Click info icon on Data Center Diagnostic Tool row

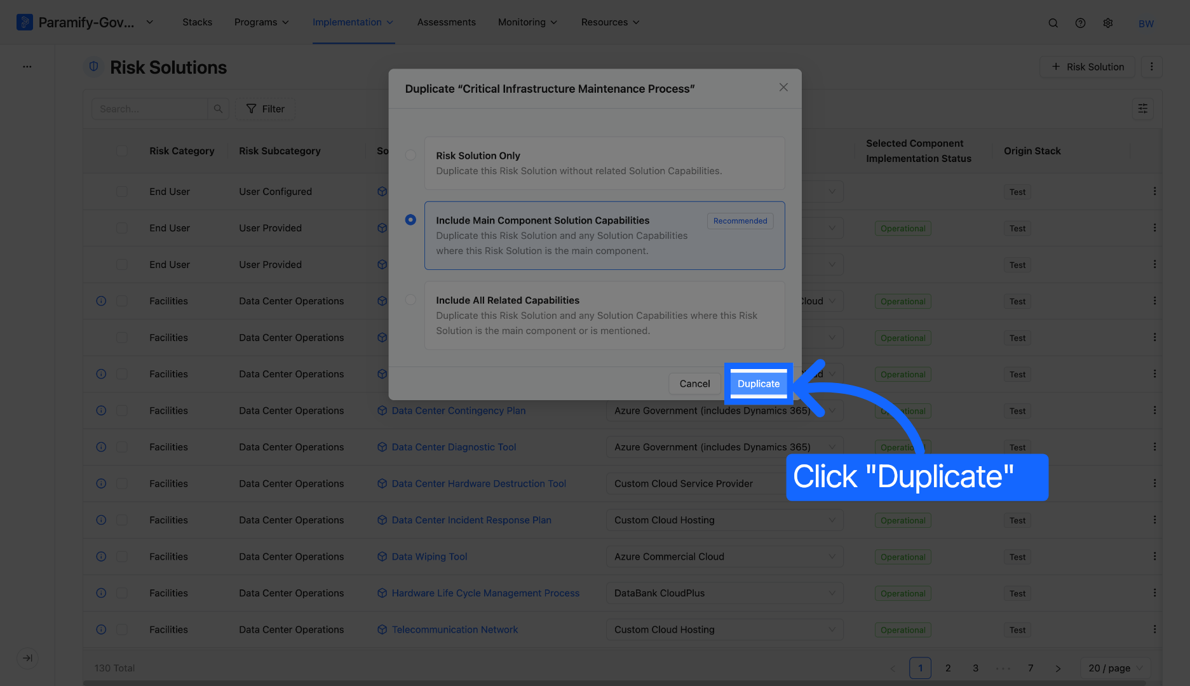(x=101, y=447)
